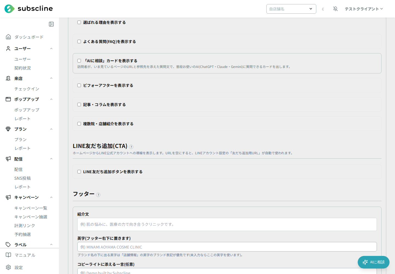395x274 pixels.
Task: Click the 配信 megaphone icon
Action: coord(8,159)
